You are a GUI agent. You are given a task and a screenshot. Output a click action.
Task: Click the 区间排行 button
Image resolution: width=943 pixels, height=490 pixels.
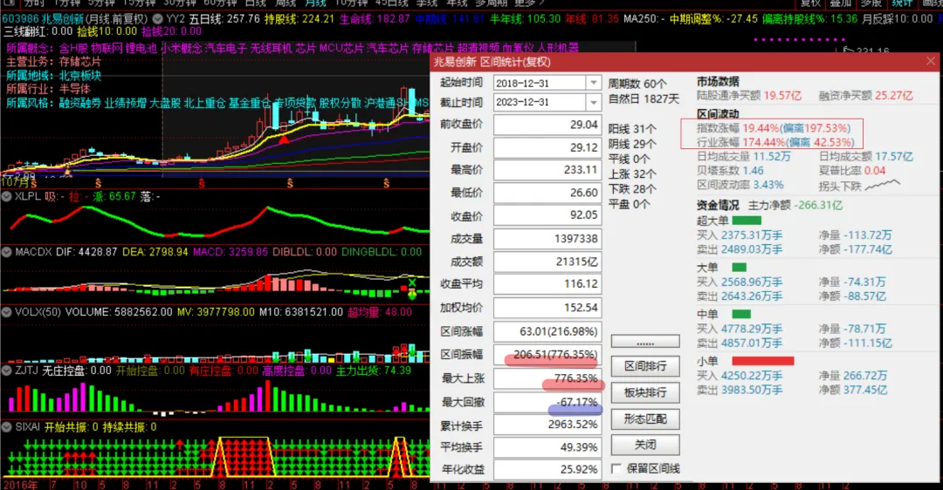point(645,365)
